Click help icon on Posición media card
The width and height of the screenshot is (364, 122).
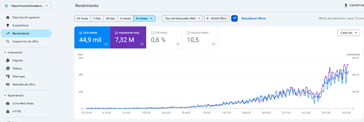[213, 44]
